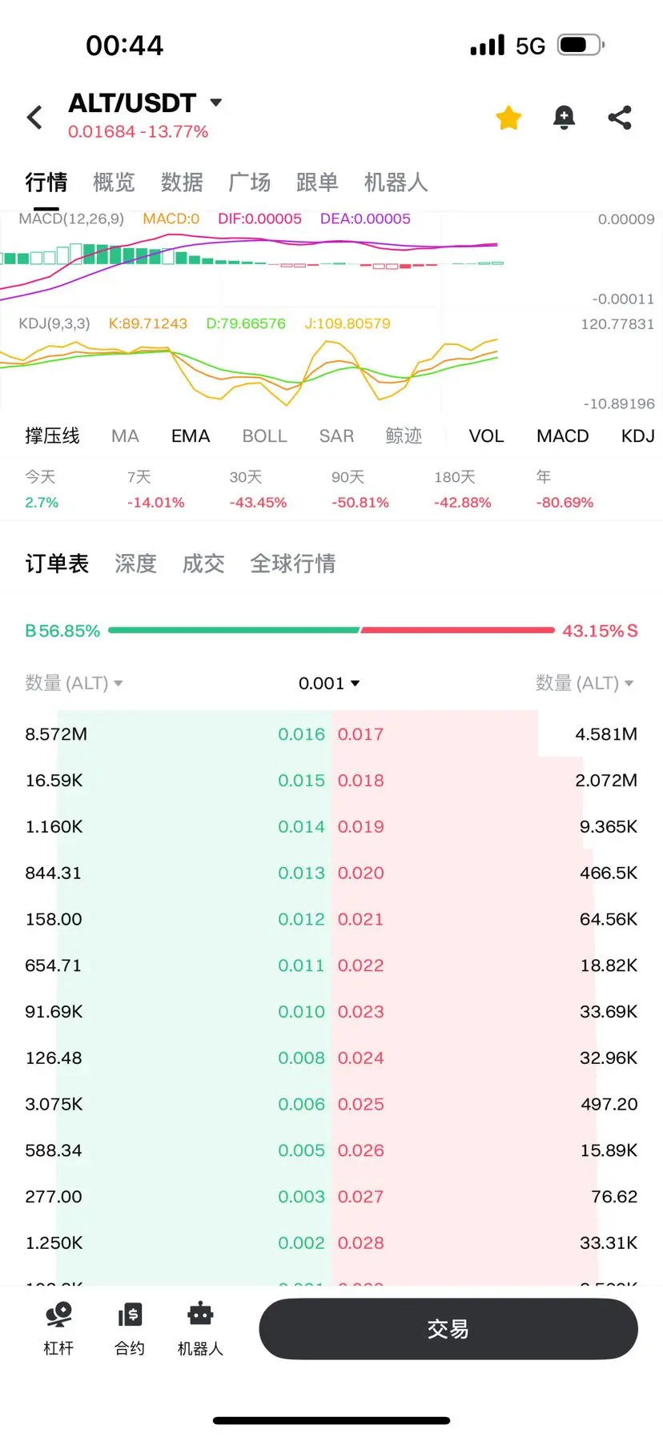Open the 全球行情 global market tab
This screenshot has height=1437, width=663.
[292, 564]
